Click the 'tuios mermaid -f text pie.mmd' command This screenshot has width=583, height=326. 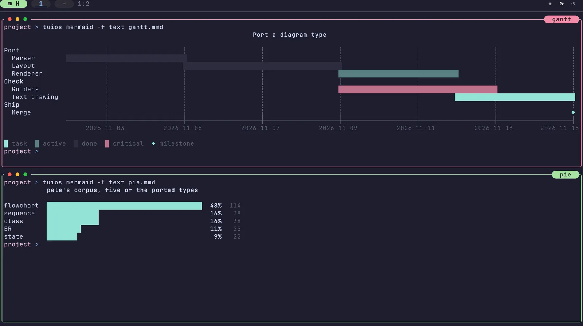[99, 183]
